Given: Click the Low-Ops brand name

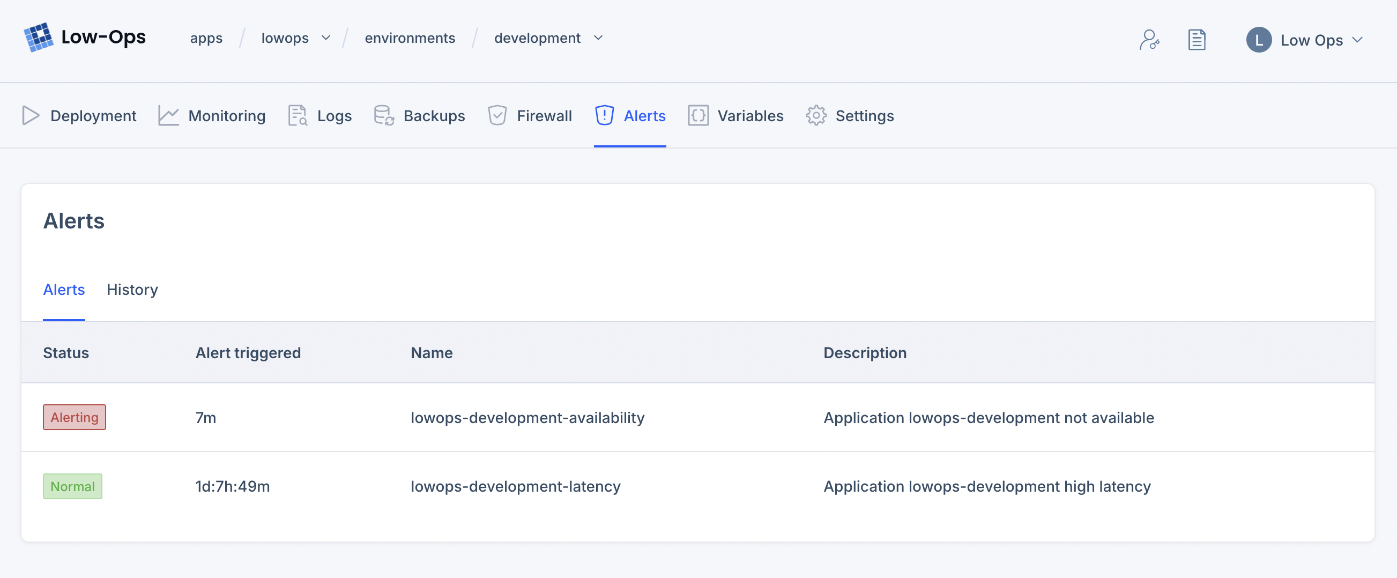Looking at the screenshot, I should [x=103, y=37].
